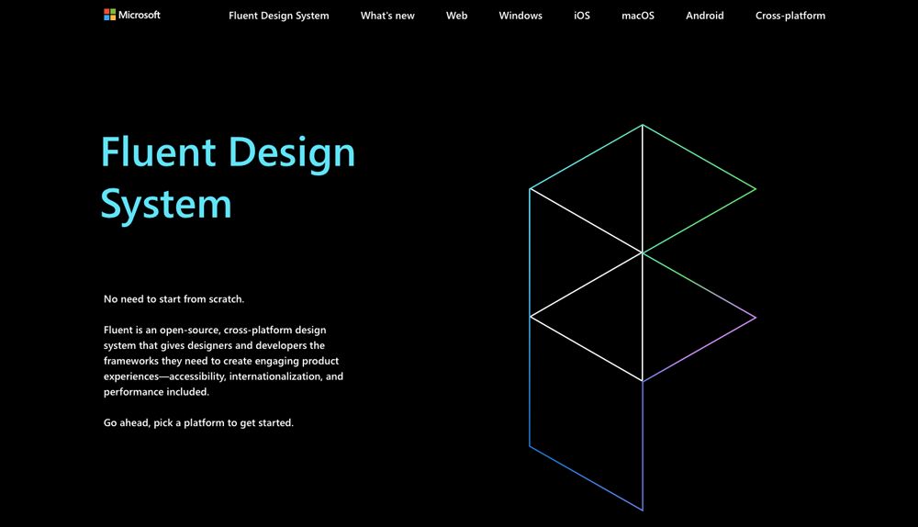Go to the Web platform section
Screen dimensions: 918x527
pos(456,16)
